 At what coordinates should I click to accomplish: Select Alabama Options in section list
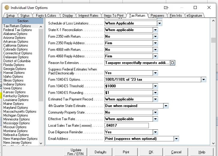(x=15, y=34)
